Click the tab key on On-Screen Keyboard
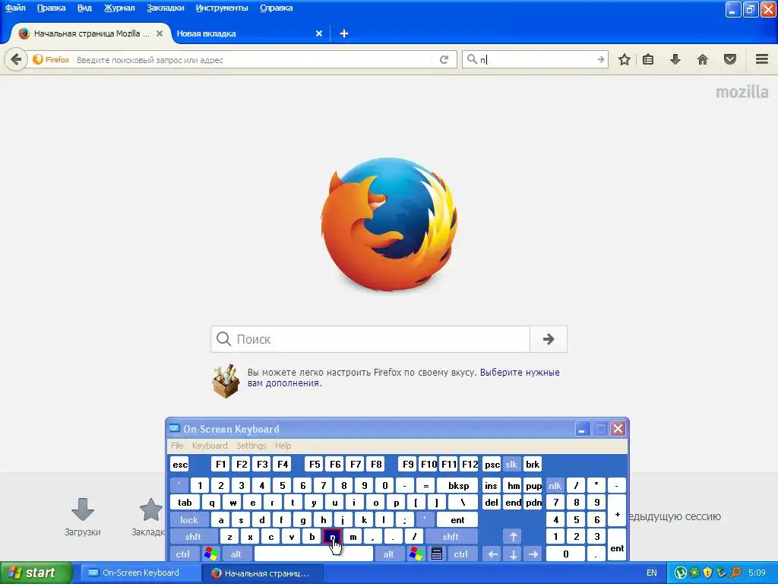This screenshot has height=584, width=778. tap(185, 503)
